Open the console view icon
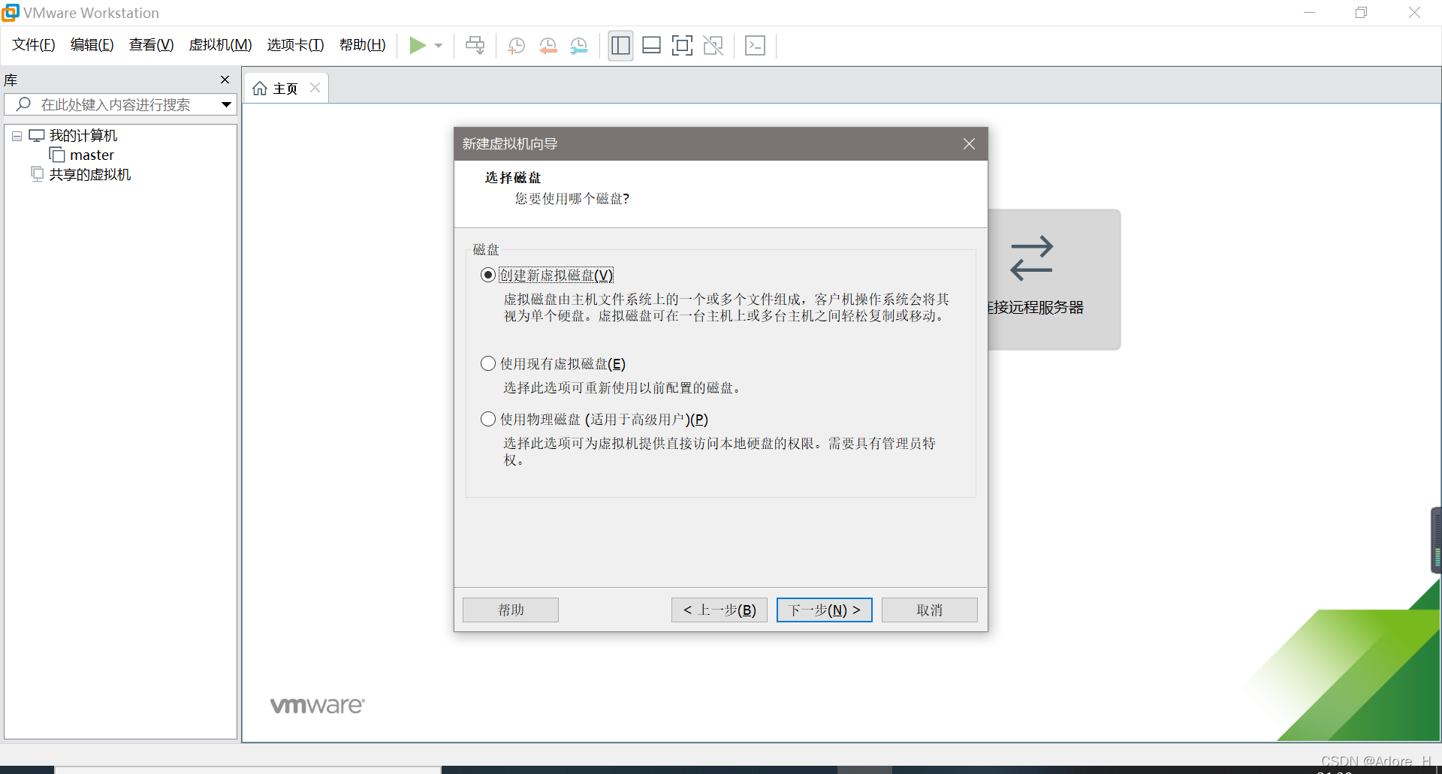This screenshot has width=1442, height=774. tap(755, 46)
